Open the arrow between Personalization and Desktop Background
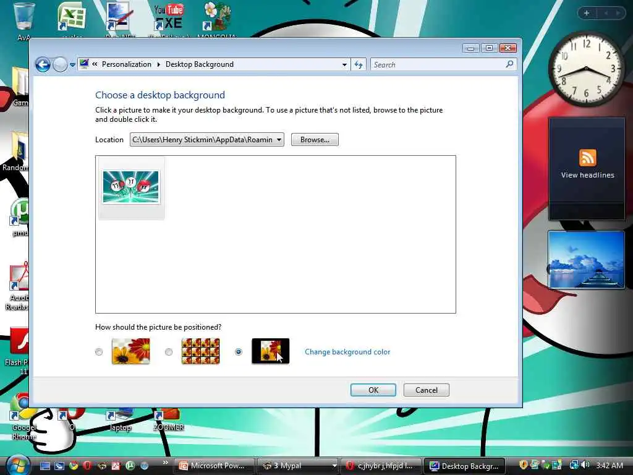This screenshot has width=633, height=475. tap(158, 64)
